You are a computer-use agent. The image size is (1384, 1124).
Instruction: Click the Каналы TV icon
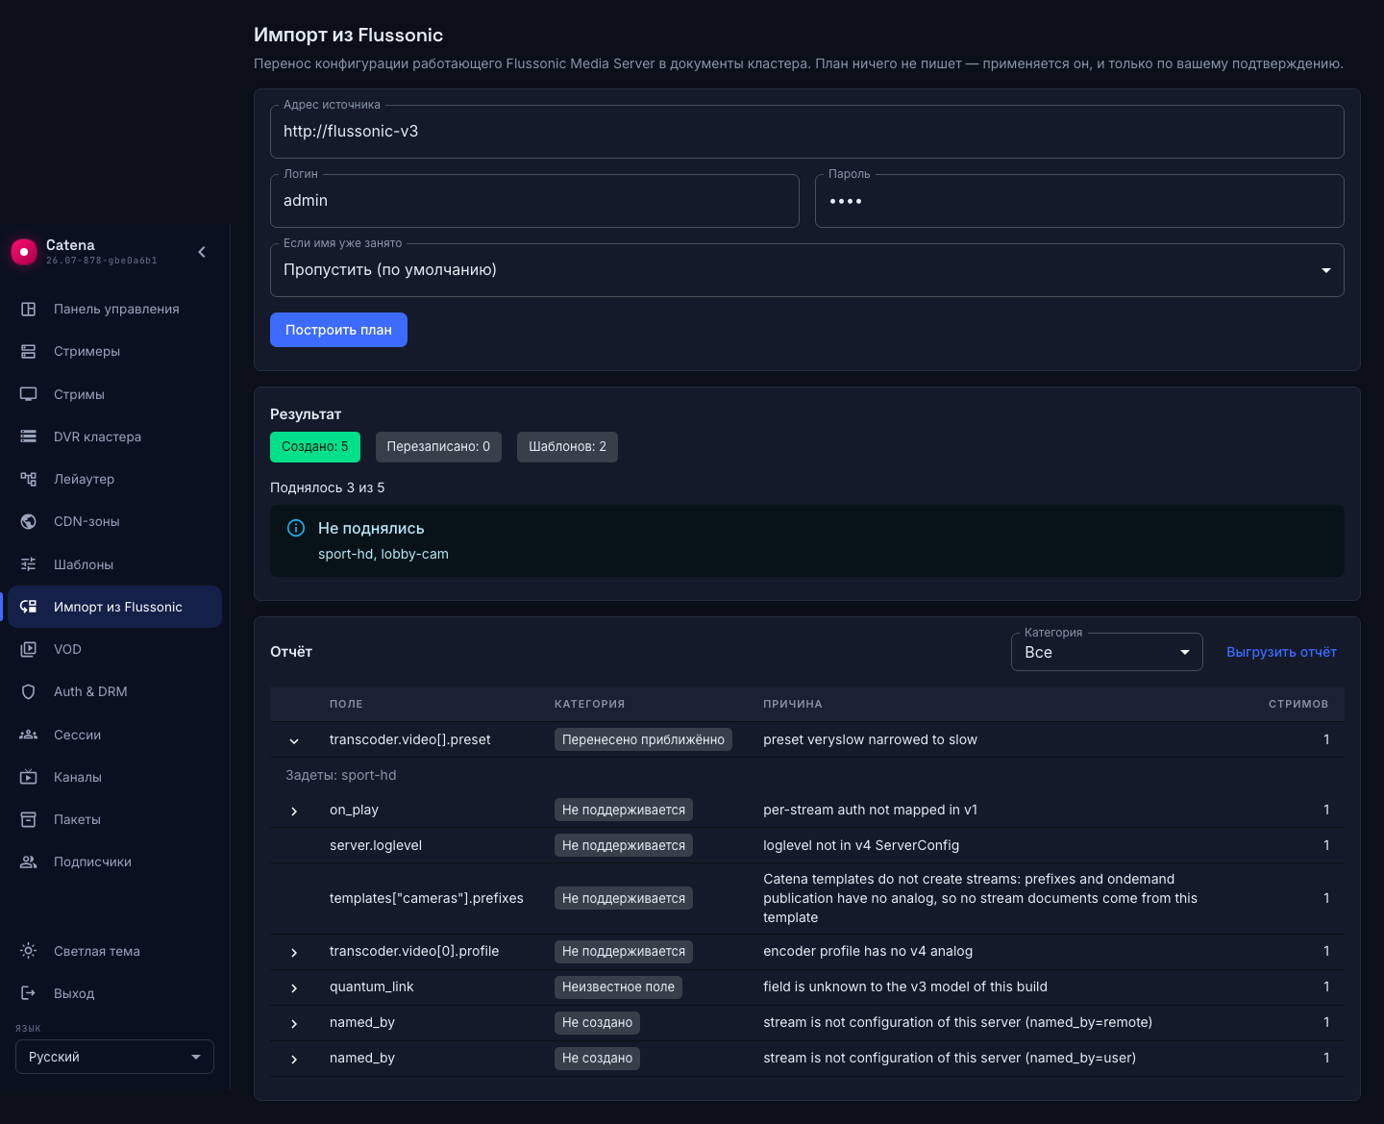click(x=29, y=777)
